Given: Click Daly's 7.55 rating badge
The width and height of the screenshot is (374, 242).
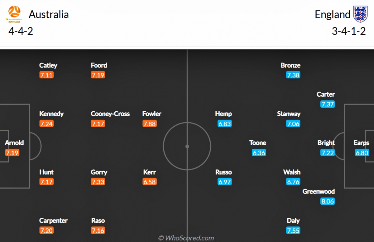Looking at the screenshot, I should click(x=293, y=230).
